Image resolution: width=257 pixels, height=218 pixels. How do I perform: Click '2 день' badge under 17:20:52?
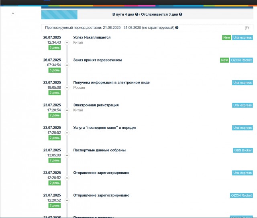click(x=55, y=138)
